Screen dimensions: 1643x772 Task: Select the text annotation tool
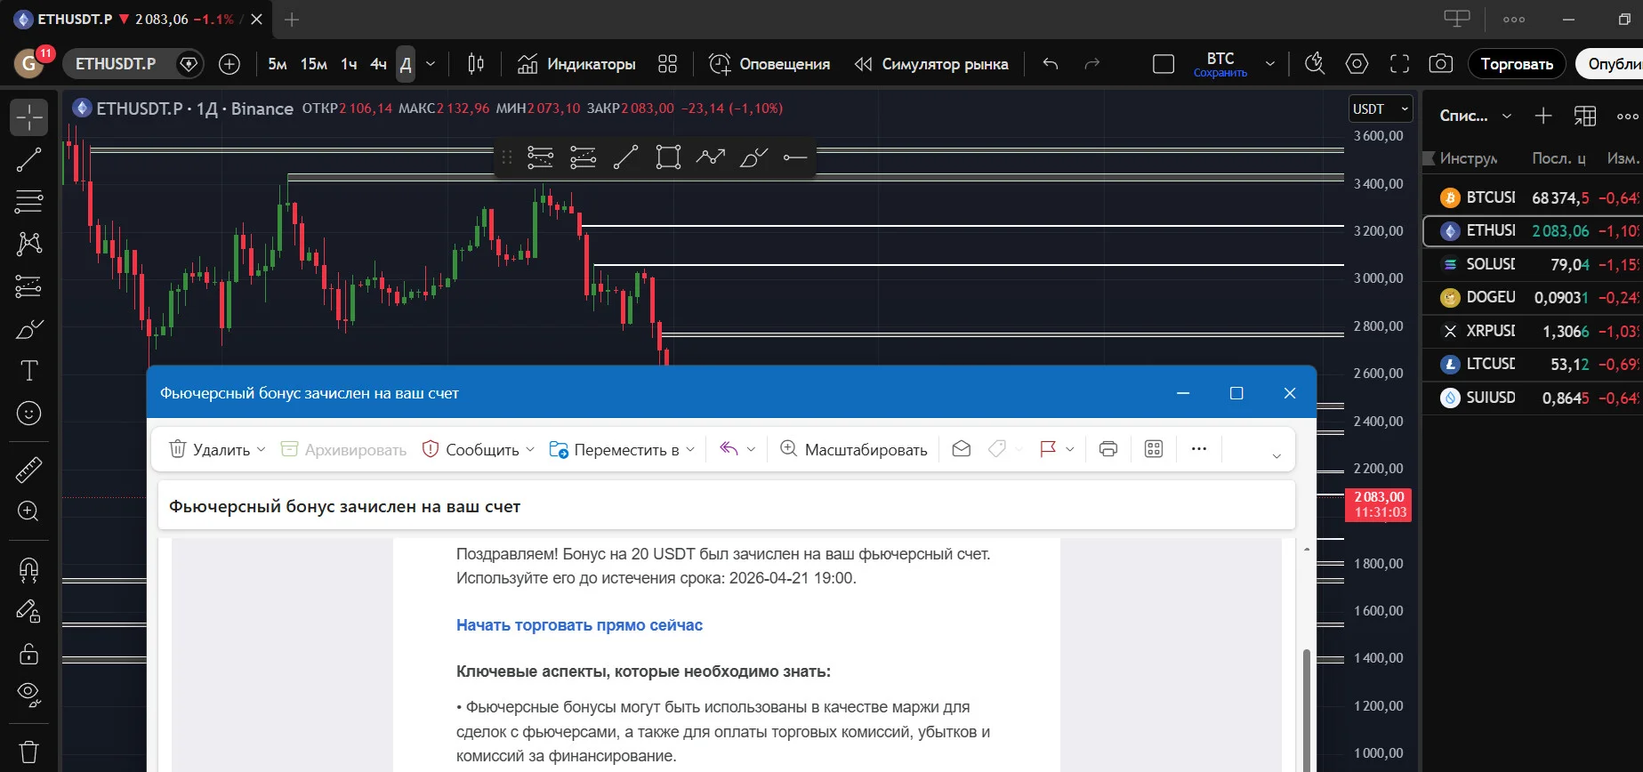click(28, 371)
